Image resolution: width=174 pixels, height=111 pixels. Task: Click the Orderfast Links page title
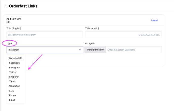point(23,6)
